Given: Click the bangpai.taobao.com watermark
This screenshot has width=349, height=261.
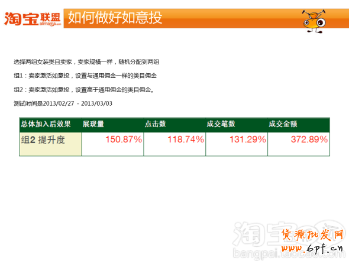Looking at the screenshot, I should click(289, 254).
